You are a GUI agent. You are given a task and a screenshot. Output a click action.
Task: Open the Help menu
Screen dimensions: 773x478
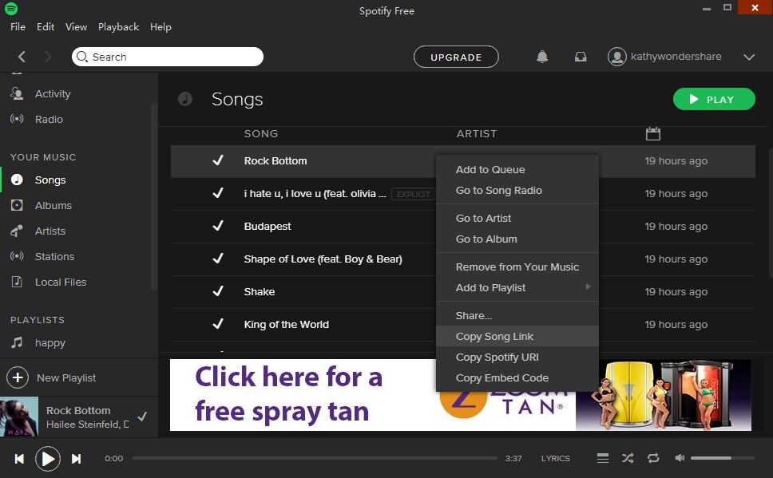tap(161, 27)
